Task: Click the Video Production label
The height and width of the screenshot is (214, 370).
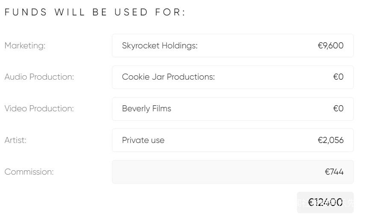Action: click(x=39, y=109)
